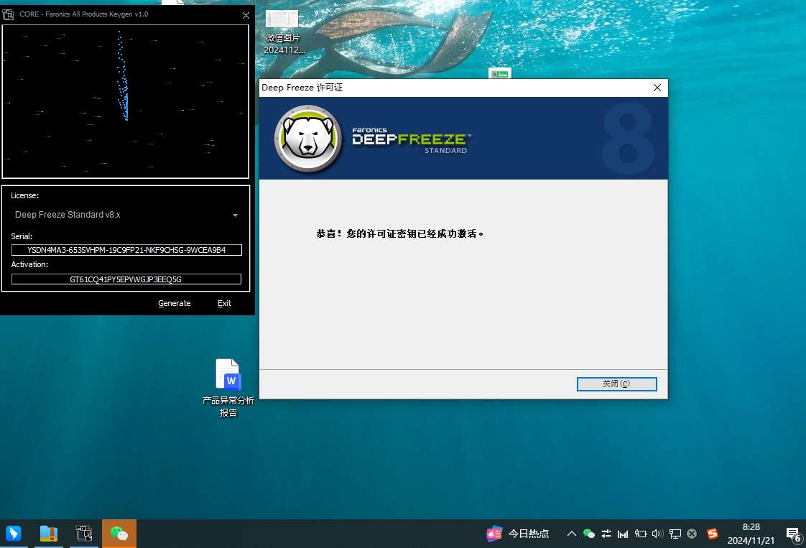Image resolution: width=806 pixels, height=548 pixels.
Task: Click the polar bear Deep Freeze logo
Action: pos(308,139)
